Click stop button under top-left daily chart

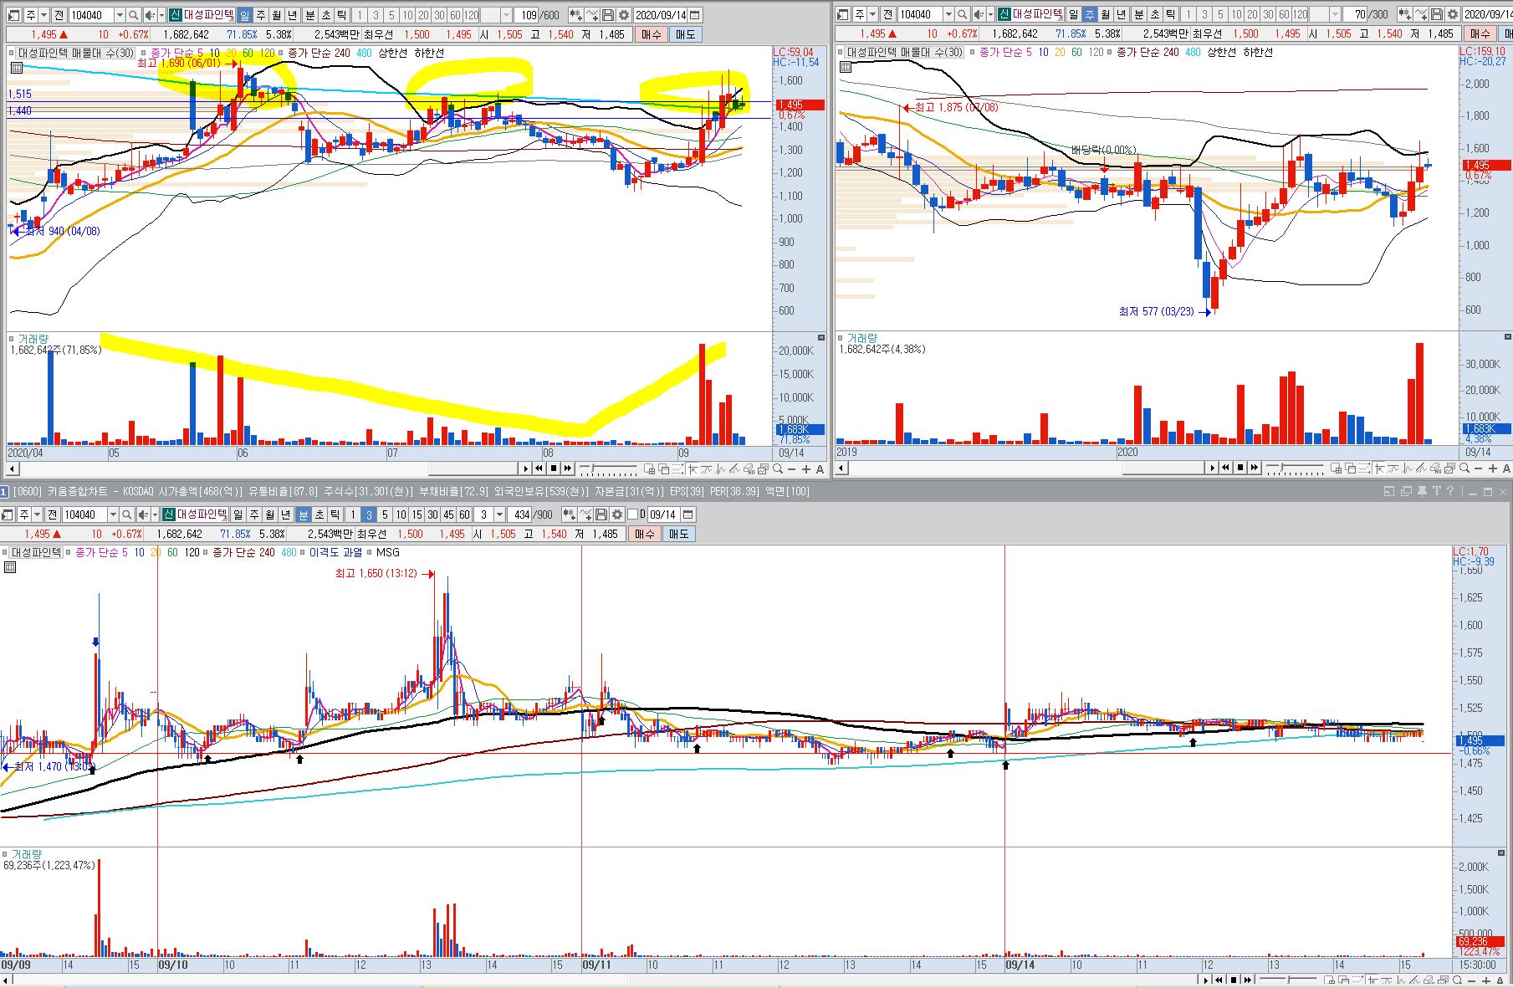[x=554, y=468]
